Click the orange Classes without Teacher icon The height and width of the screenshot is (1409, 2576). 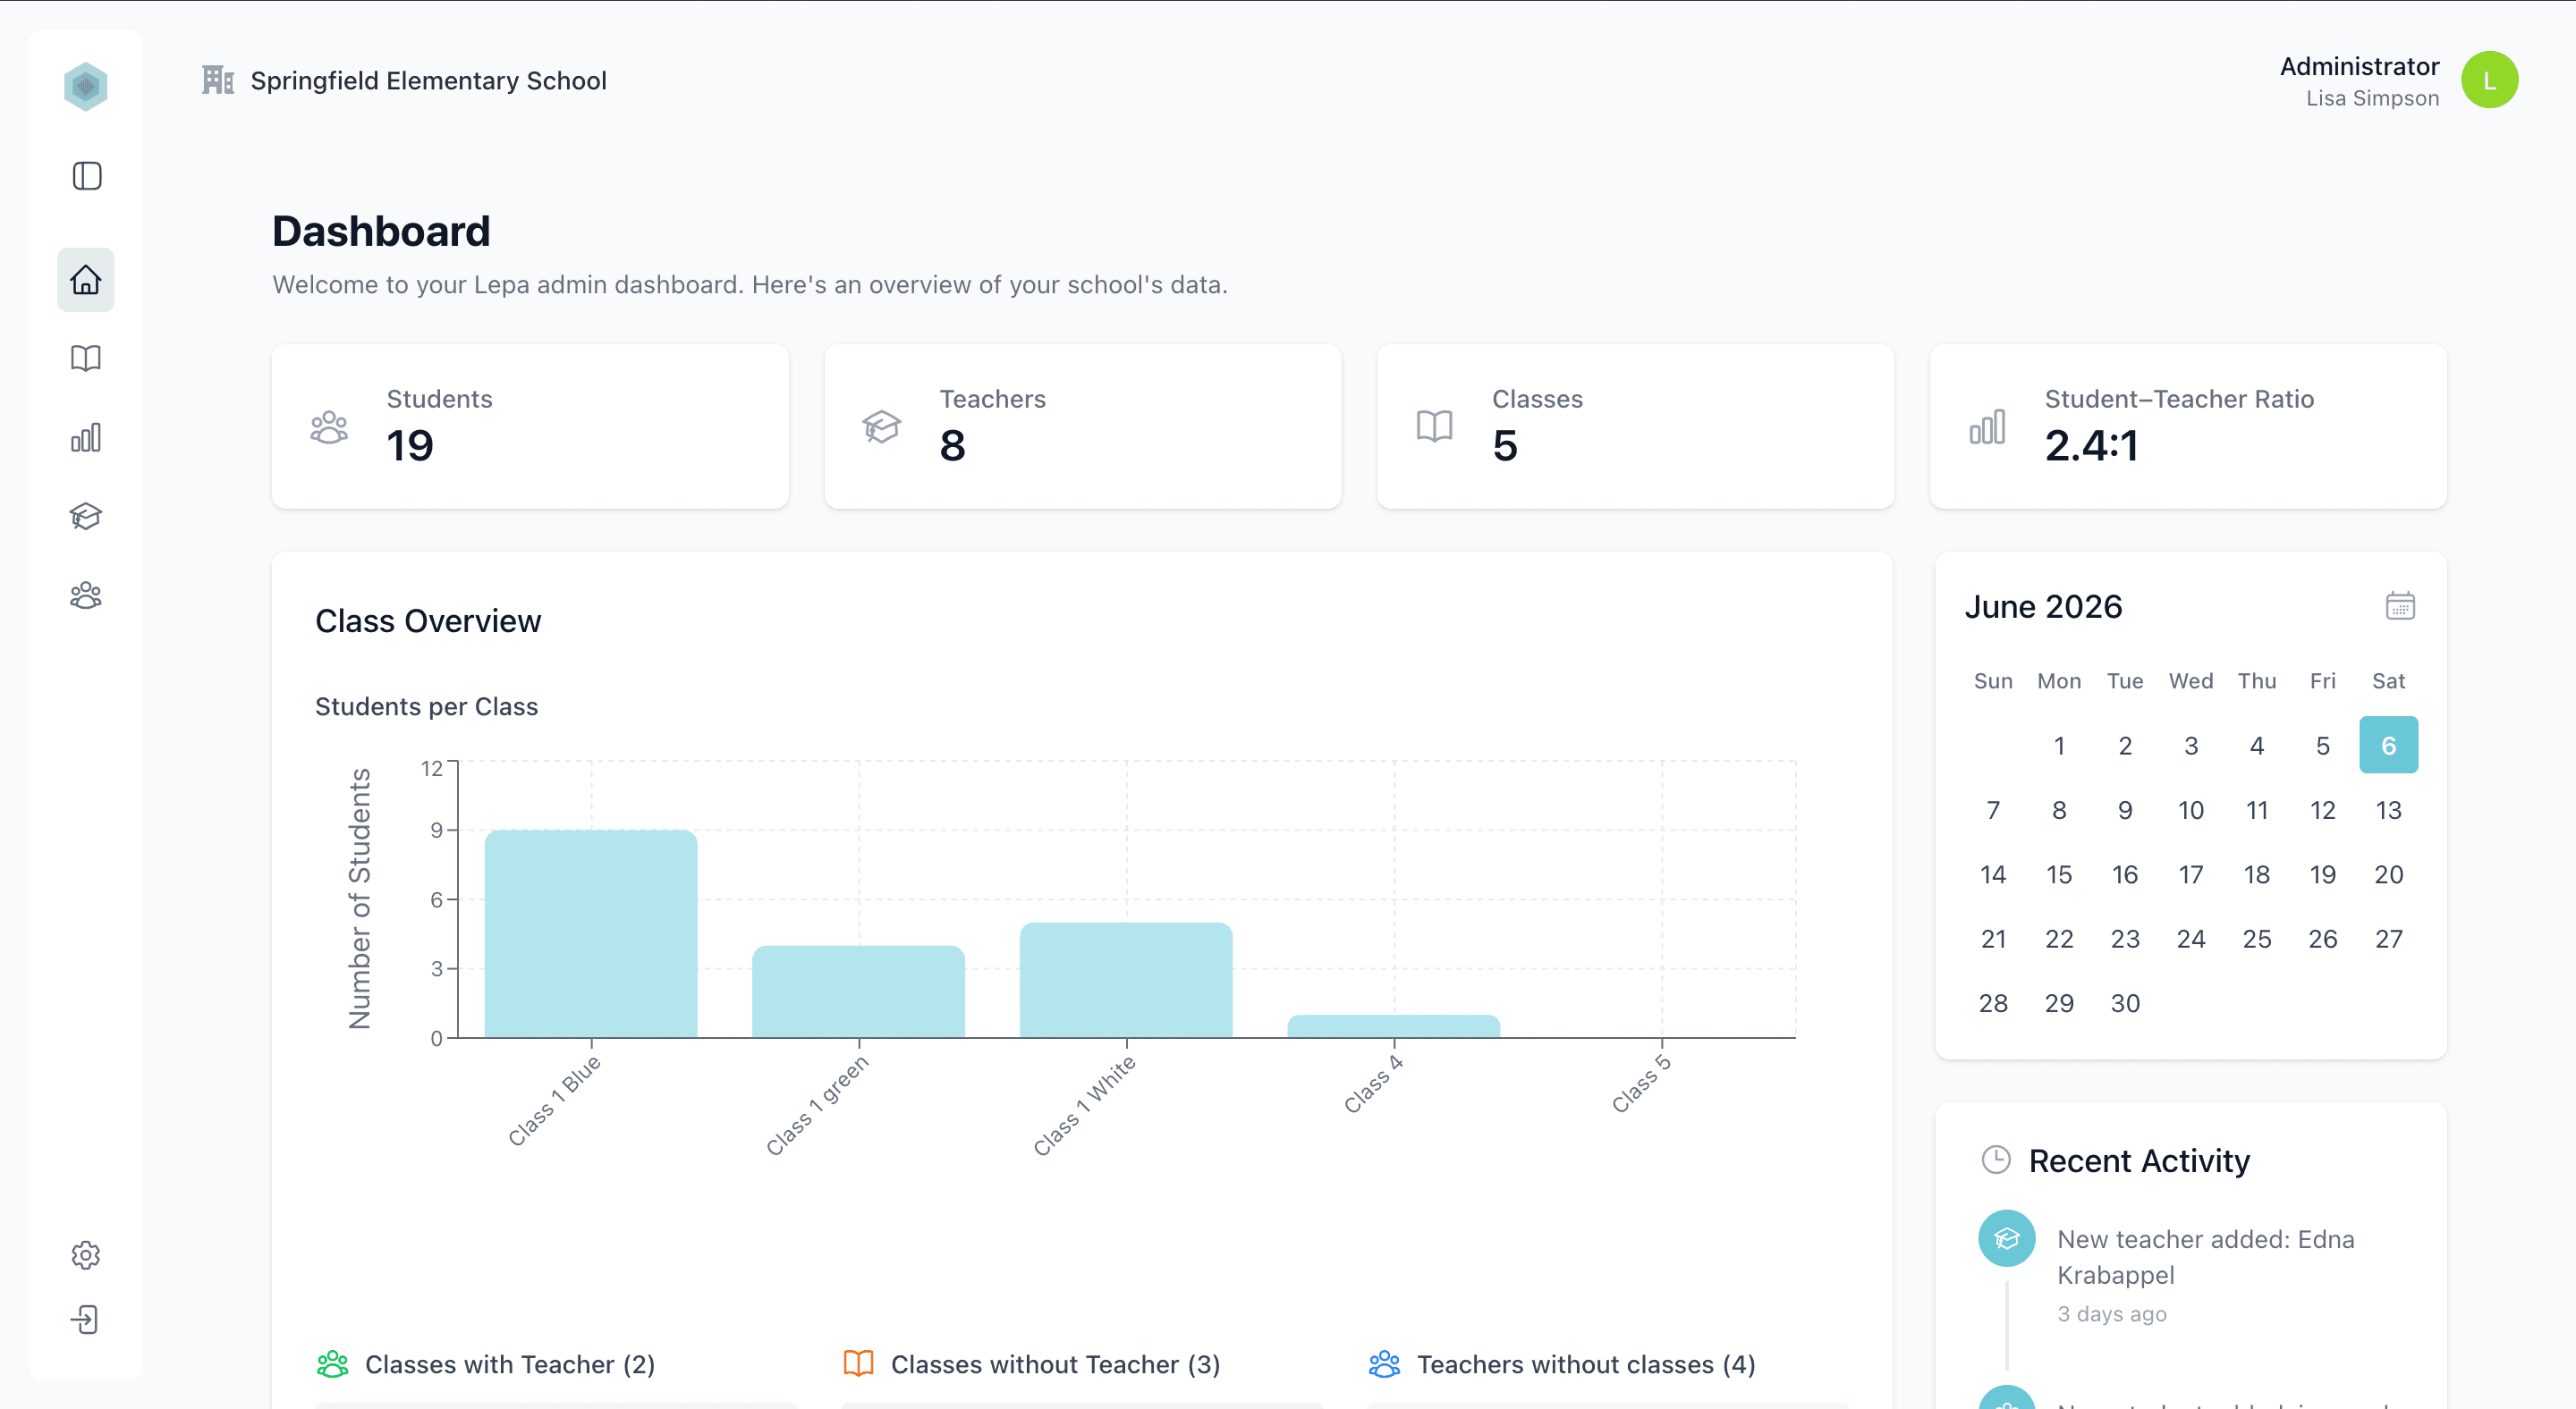(859, 1364)
